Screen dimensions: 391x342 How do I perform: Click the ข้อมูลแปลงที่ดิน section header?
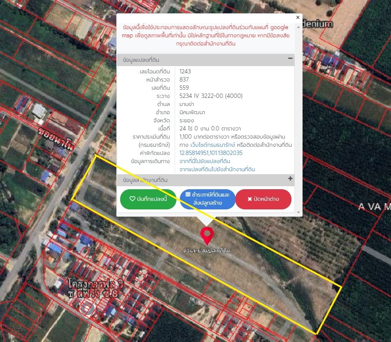click(206, 60)
